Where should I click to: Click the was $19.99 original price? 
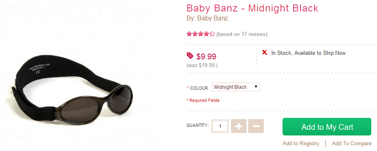(x=202, y=65)
